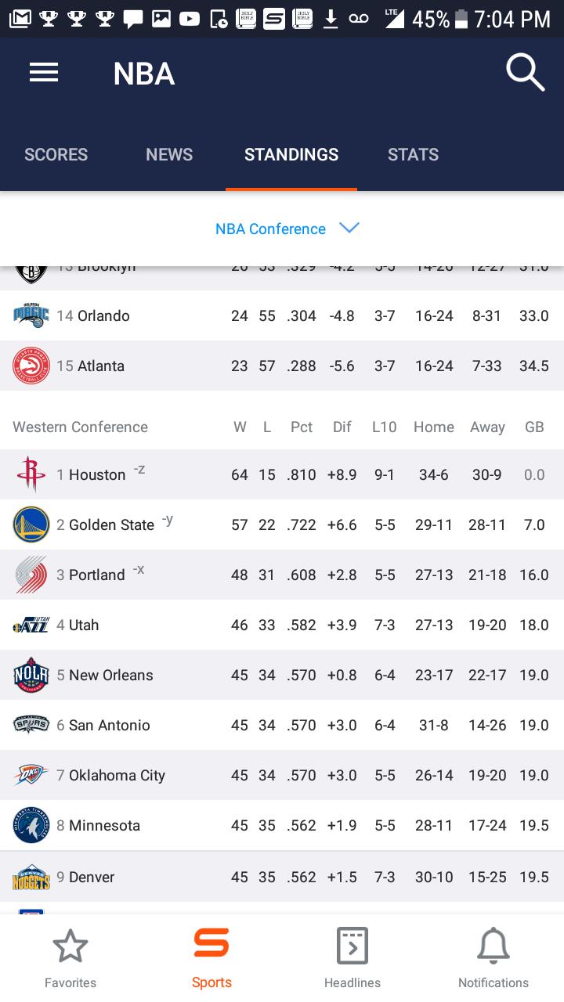Open Notifications bell icon
Image resolution: width=564 pixels, height=1002 pixels.
tap(493, 946)
